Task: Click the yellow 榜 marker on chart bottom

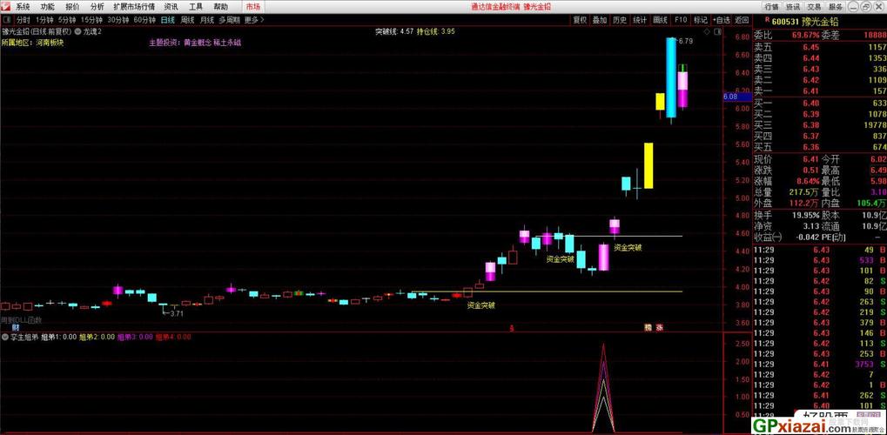Action: [x=648, y=327]
